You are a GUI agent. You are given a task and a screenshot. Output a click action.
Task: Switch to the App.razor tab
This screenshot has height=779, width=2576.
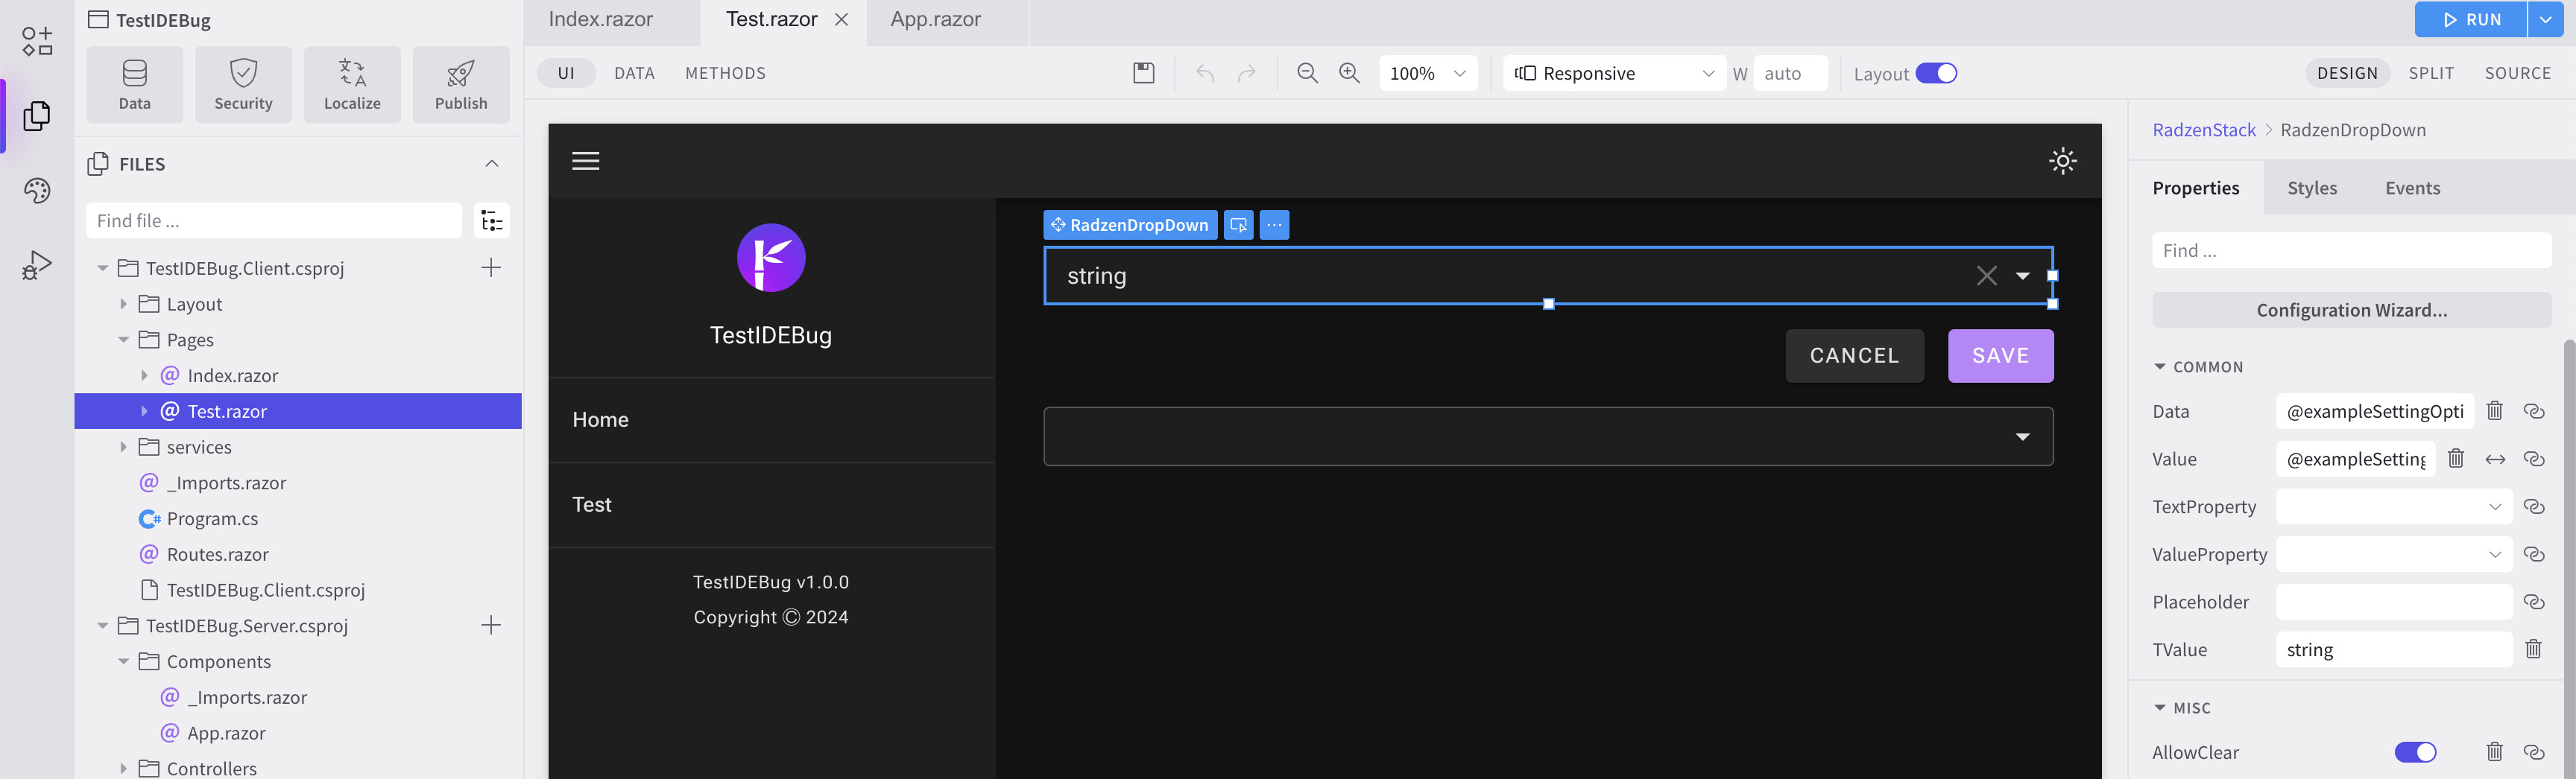936,20
